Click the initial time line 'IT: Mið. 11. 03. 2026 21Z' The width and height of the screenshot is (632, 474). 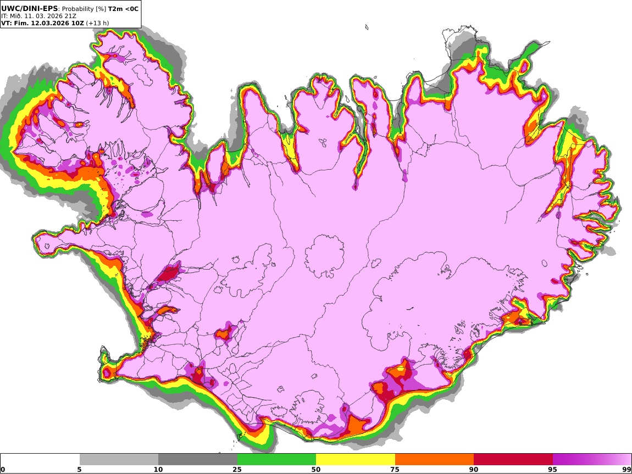pos(38,16)
